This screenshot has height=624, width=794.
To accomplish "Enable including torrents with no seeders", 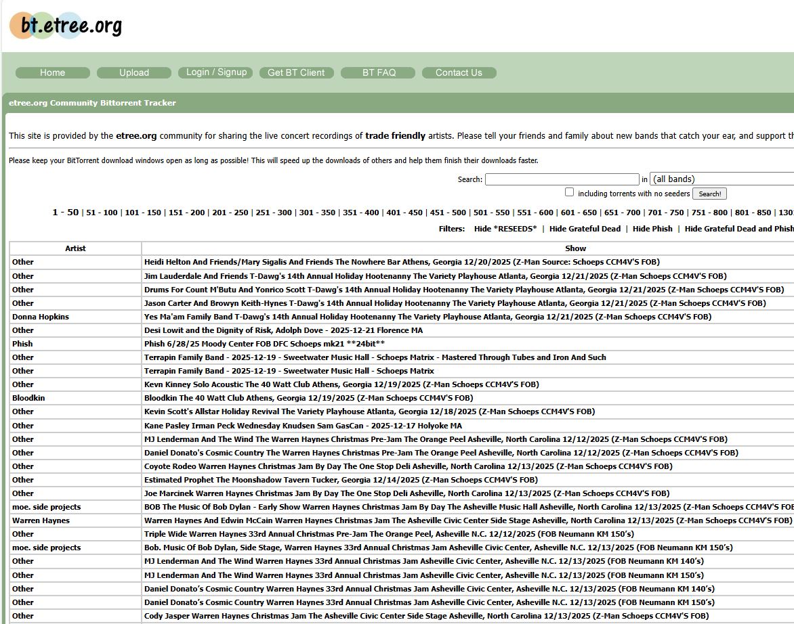I will coord(569,192).
